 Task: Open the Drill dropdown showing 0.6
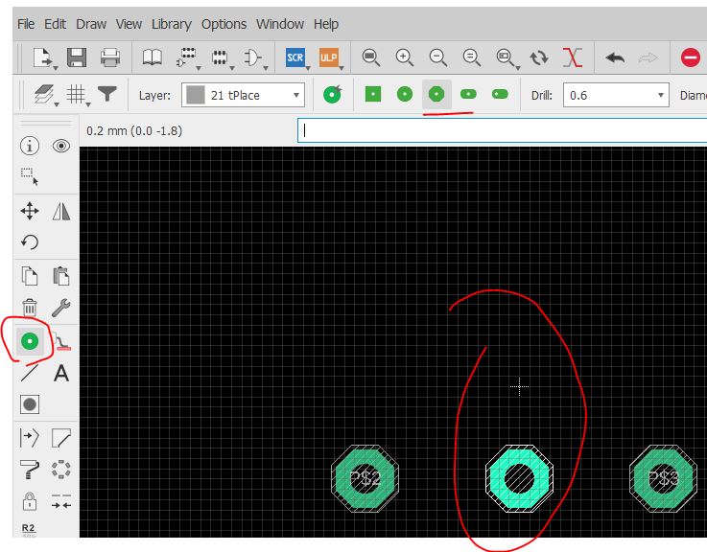616,95
